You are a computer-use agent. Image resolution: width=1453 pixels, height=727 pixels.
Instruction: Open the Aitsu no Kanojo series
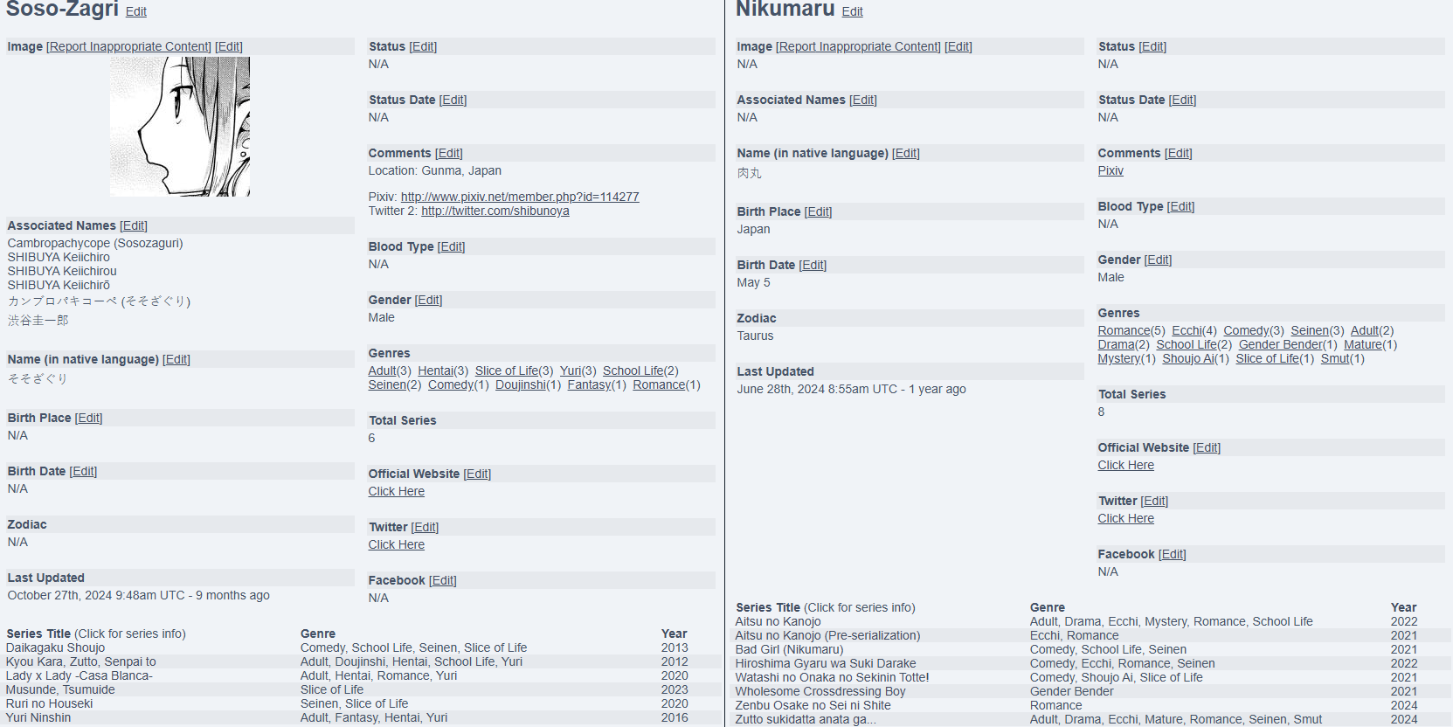pyautogui.click(x=778, y=621)
